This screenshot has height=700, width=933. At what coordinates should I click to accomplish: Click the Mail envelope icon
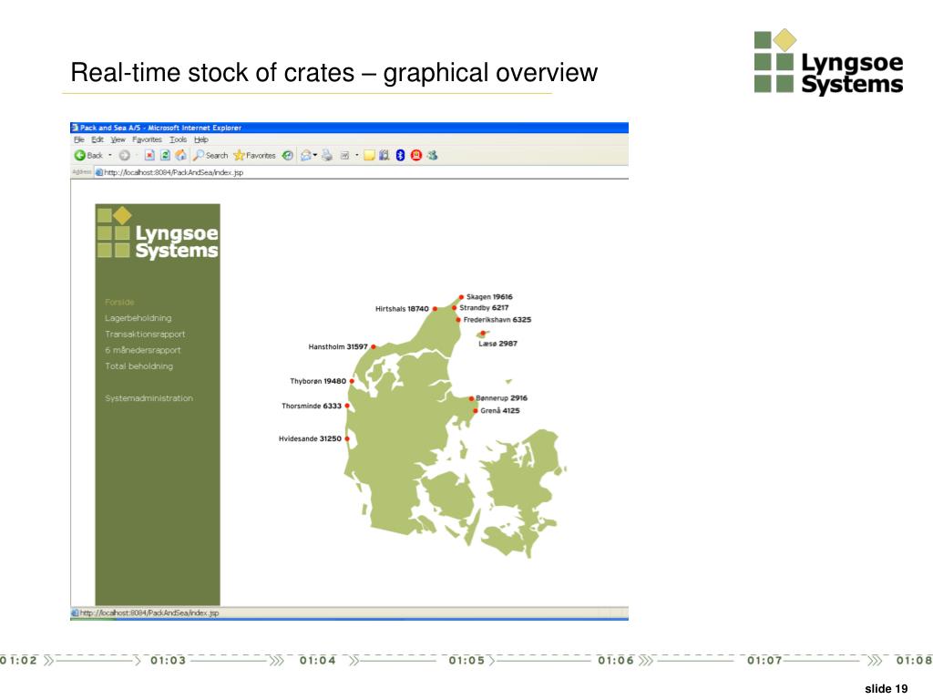point(306,155)
